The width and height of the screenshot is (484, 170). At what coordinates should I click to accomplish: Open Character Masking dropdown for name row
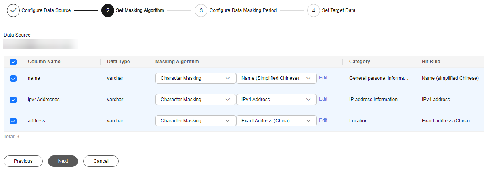click(x=195, y=78)
